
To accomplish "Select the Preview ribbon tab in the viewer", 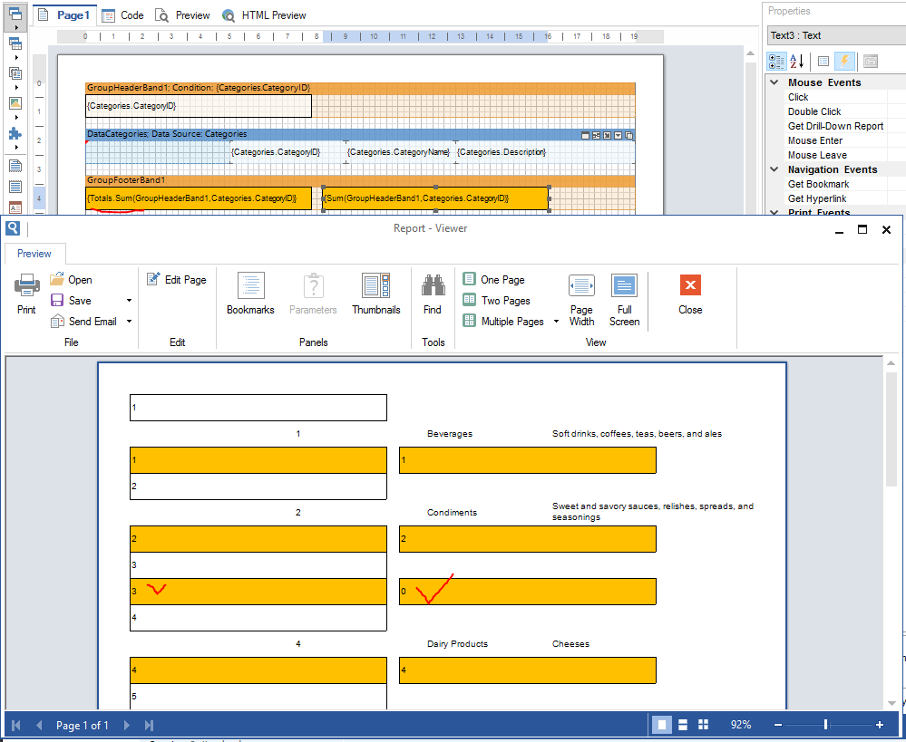I will pos(34,254).
